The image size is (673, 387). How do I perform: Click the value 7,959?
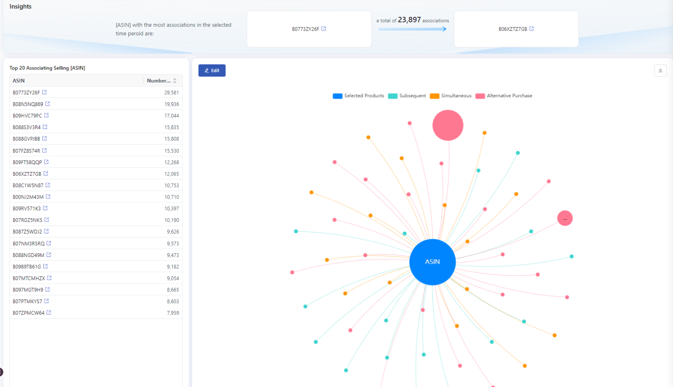pyautogui.click(x=173, y=313)
